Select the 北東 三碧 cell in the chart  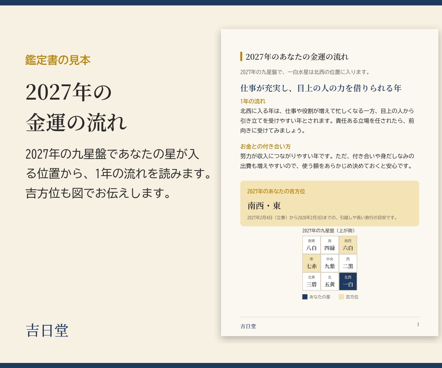point(312,281)
